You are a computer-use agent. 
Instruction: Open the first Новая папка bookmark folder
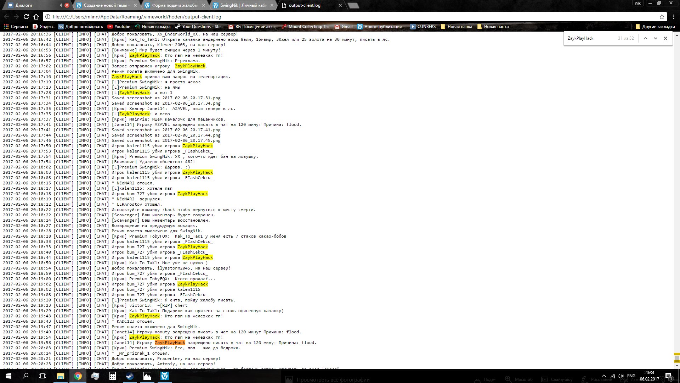(456, 27)
